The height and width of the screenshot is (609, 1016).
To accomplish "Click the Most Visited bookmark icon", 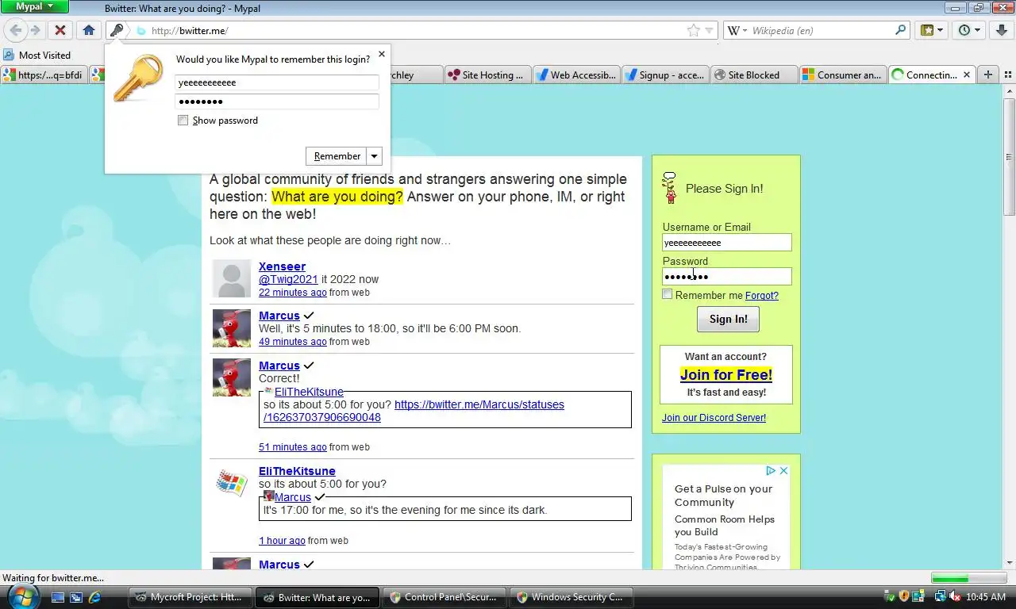I will coord(9,55).
